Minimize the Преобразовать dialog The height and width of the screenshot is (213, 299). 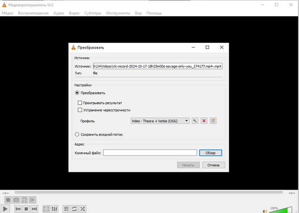[x=193, y=47]
